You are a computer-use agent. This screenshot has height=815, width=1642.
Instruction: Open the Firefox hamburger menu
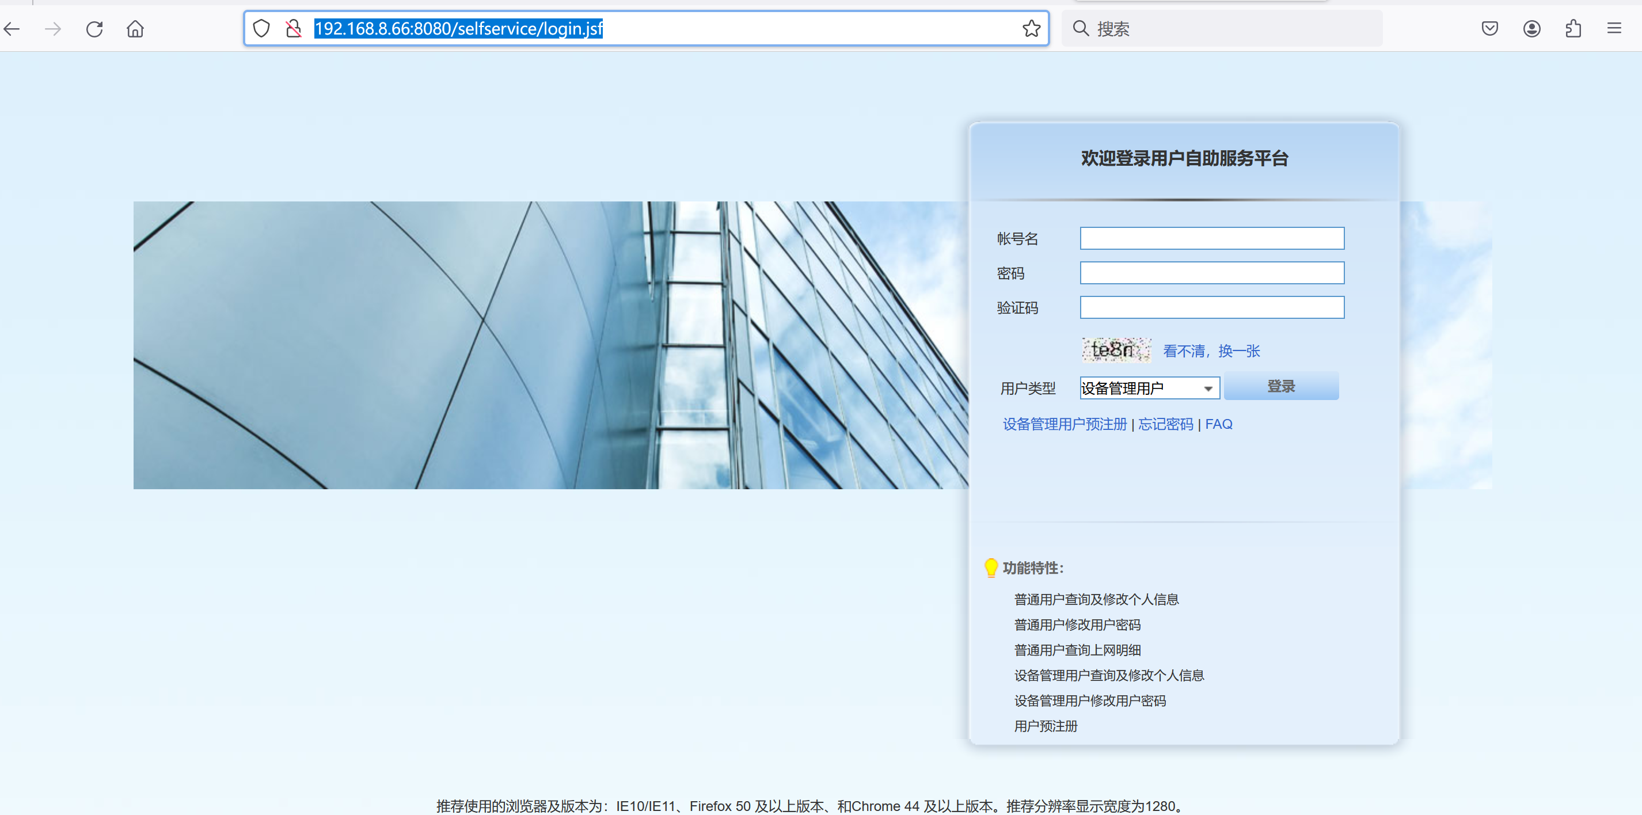[1614, 29]
